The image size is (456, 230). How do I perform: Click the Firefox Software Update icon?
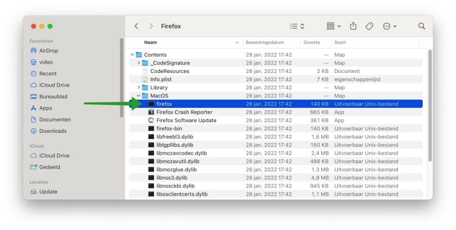[151, 120]
